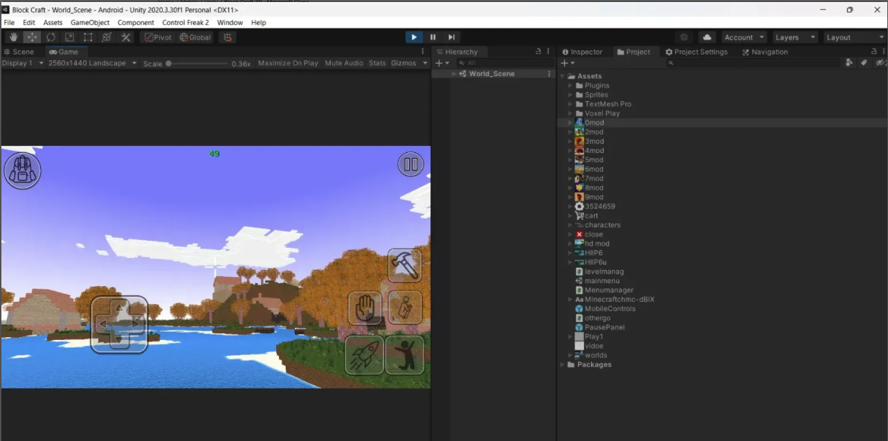Open the Display 1 dropdown

[23, 63]
